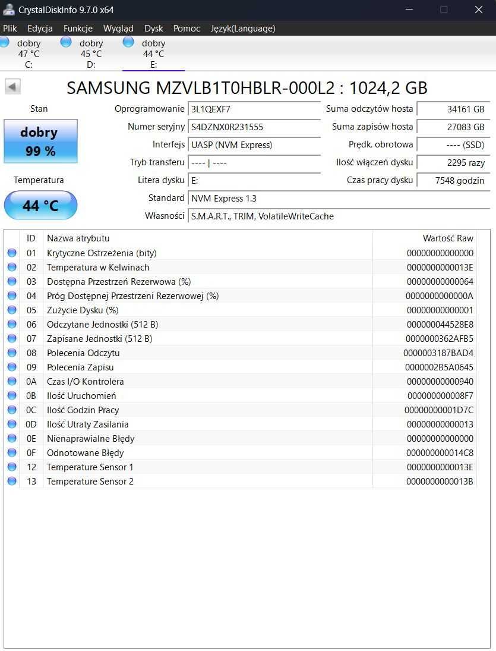Click status orb of 0D Ilość Utraty Zasilania

[12, 424]
